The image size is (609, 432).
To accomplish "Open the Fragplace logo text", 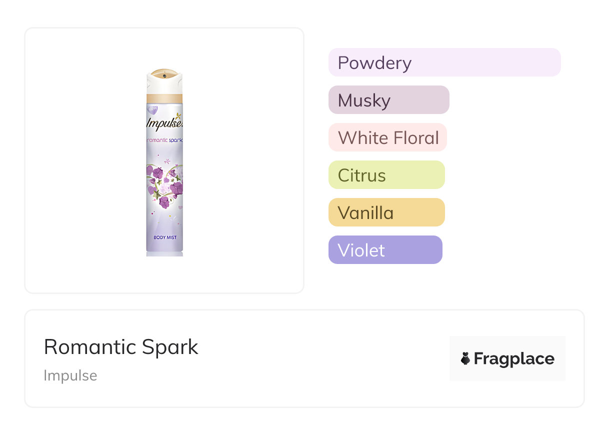I will 514,358.
